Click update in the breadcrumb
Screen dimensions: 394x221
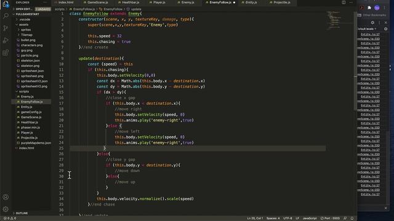tap(136, 9)
